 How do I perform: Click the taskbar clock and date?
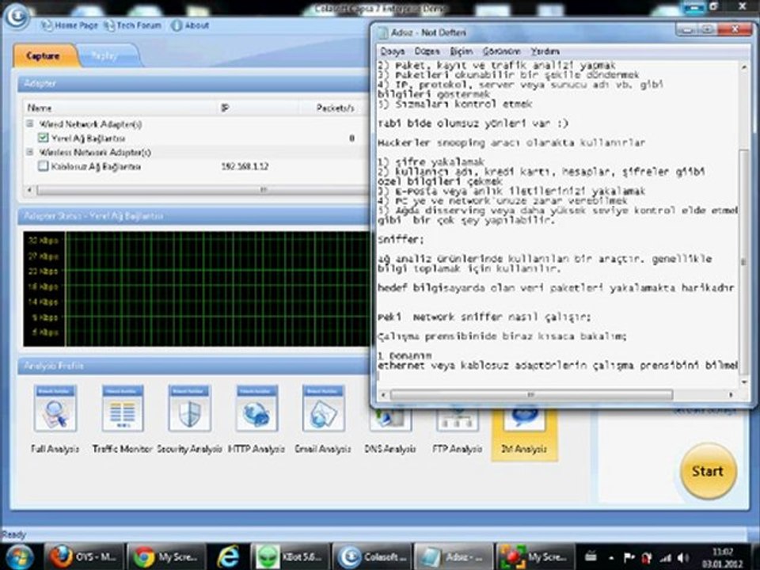723,557
